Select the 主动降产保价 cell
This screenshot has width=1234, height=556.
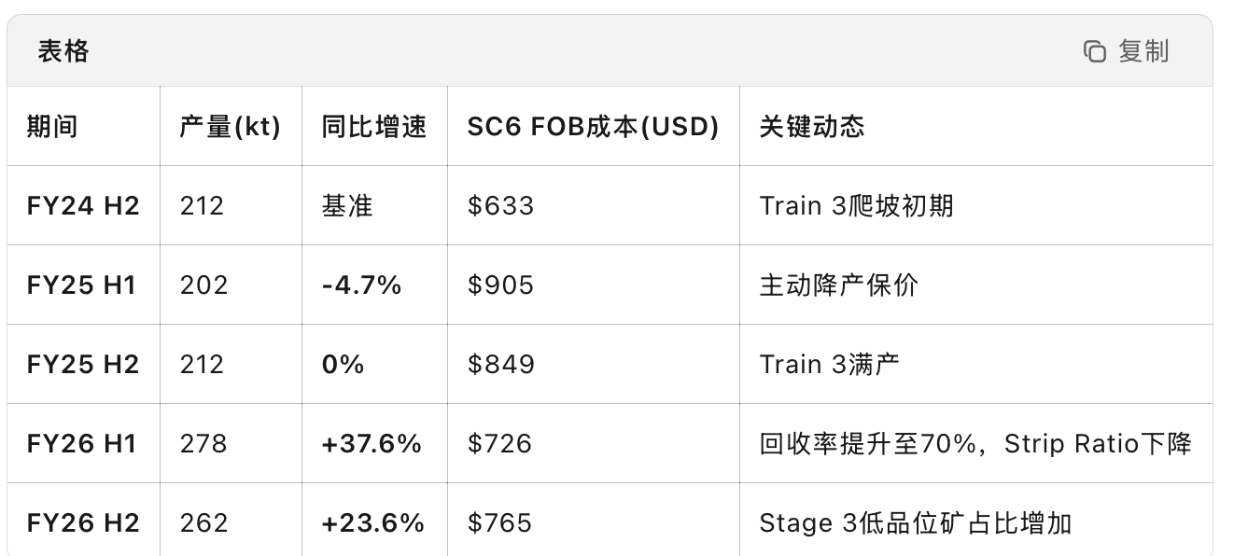pyautogui.click(x=838, y=285)
